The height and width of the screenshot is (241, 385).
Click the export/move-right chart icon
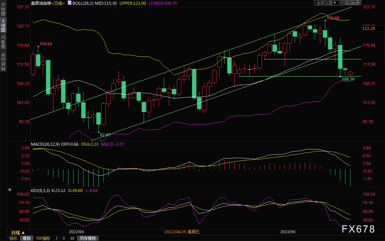click(x=359, y=3)
